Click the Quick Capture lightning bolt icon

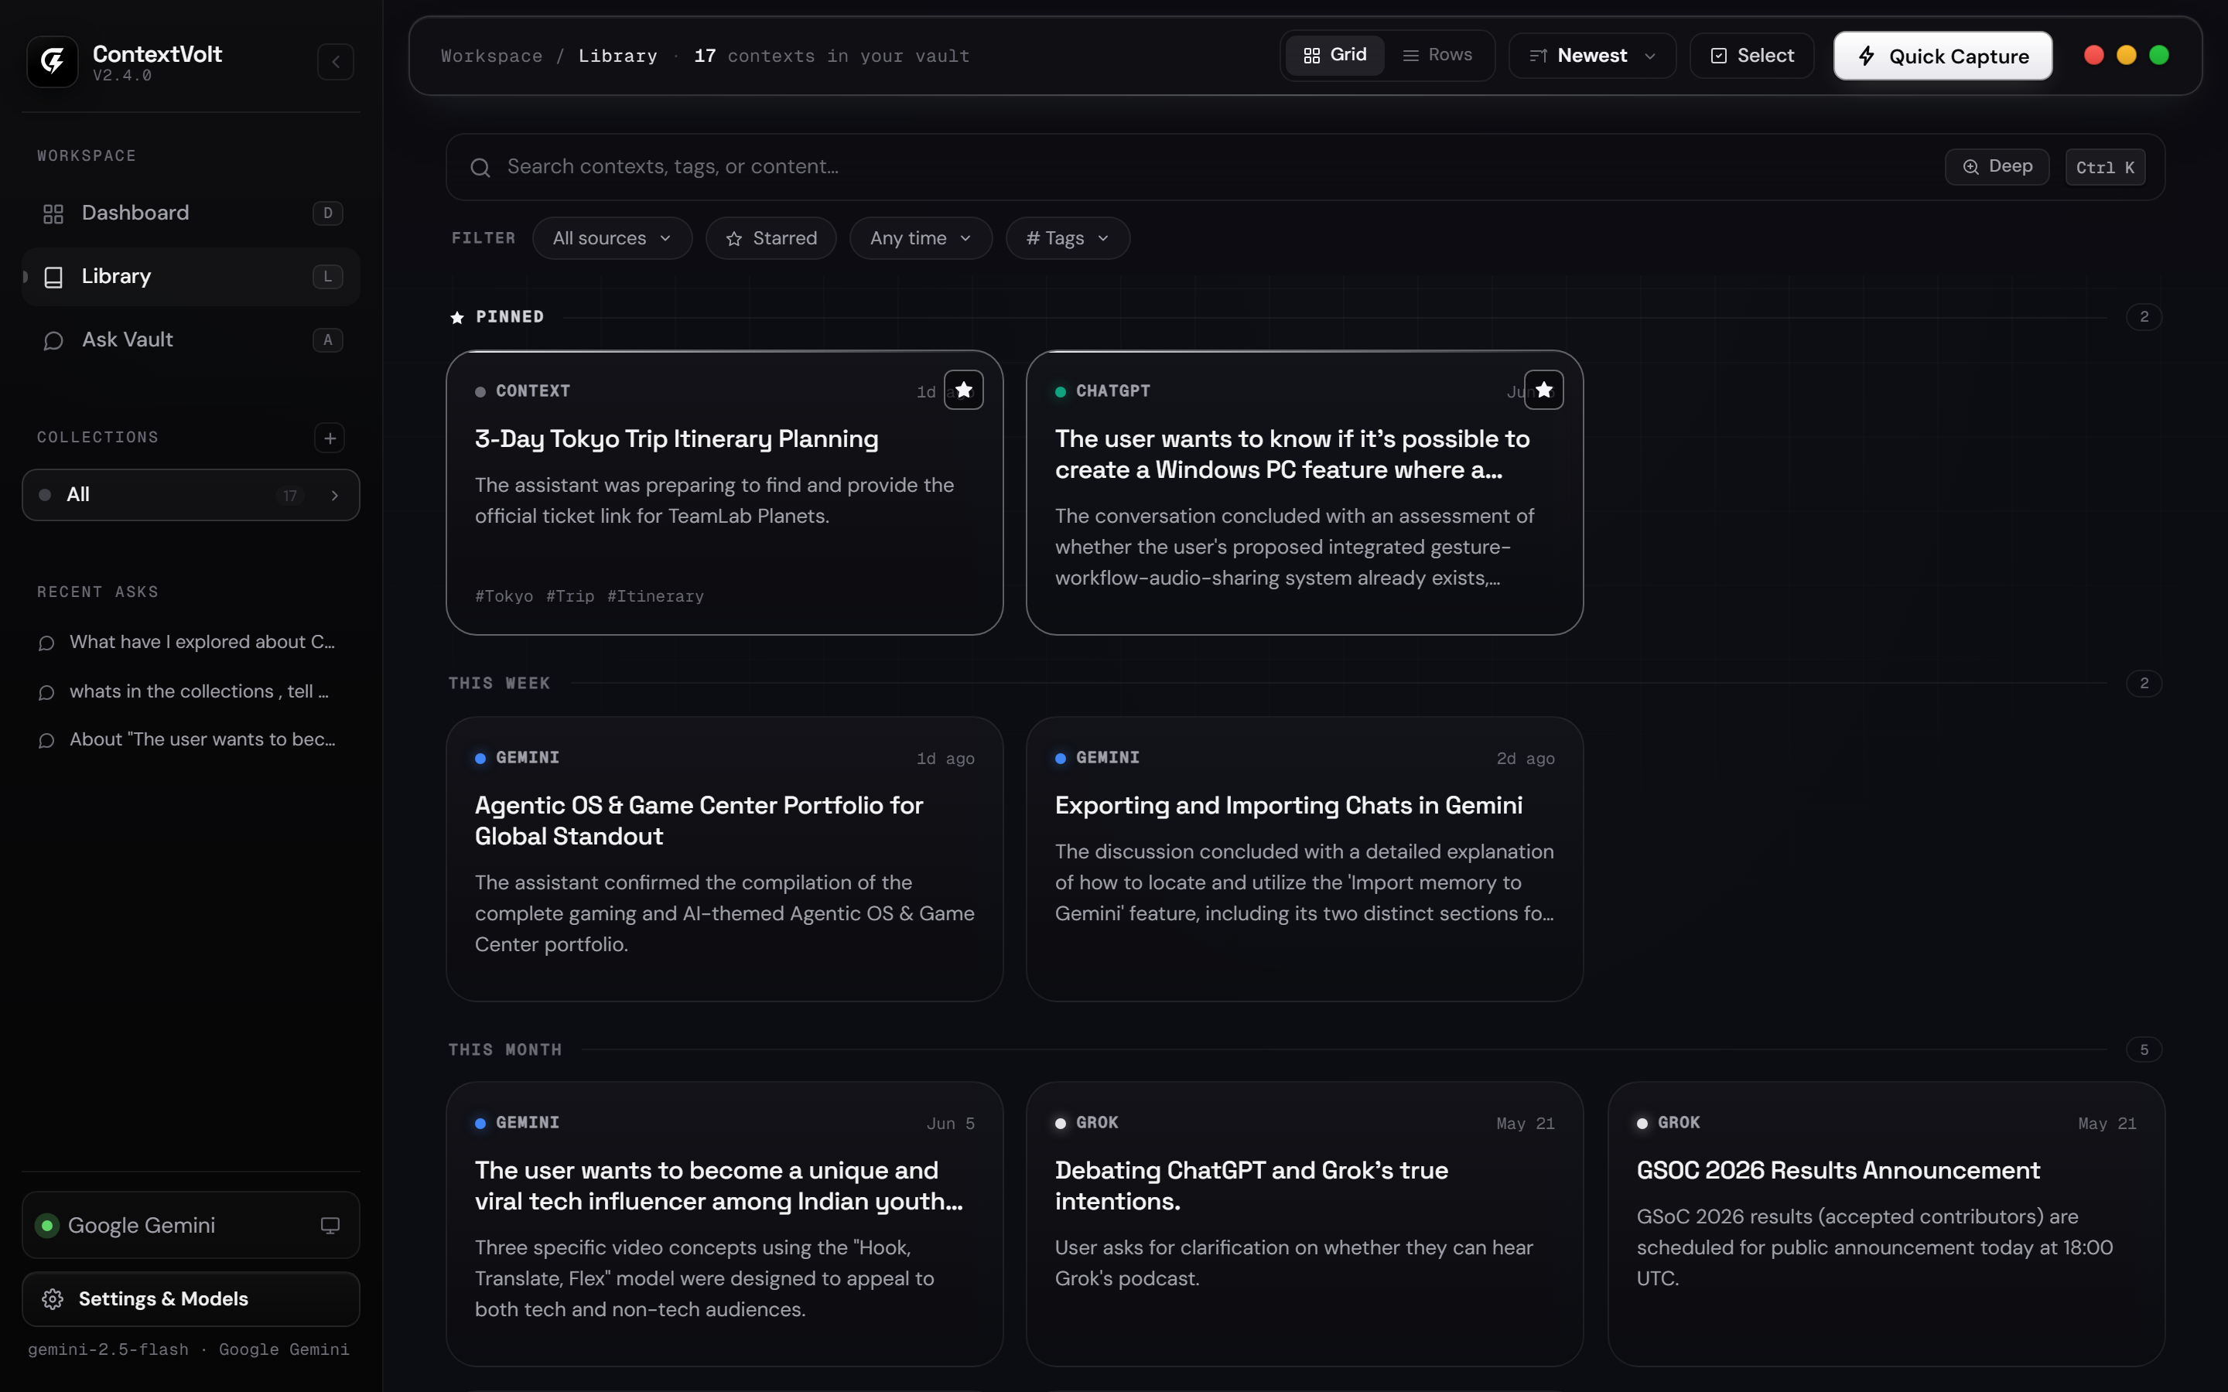click(1866, 56)
